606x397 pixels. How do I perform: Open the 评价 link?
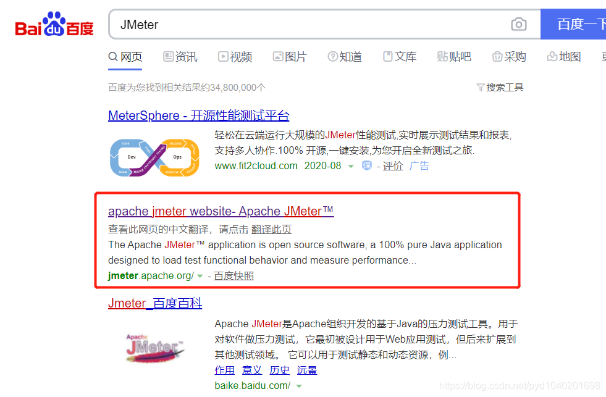393,166
